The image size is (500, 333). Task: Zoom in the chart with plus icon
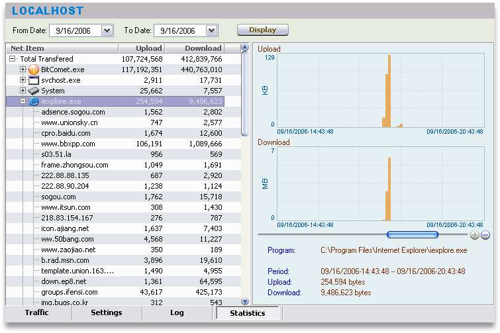pos(474,235)
